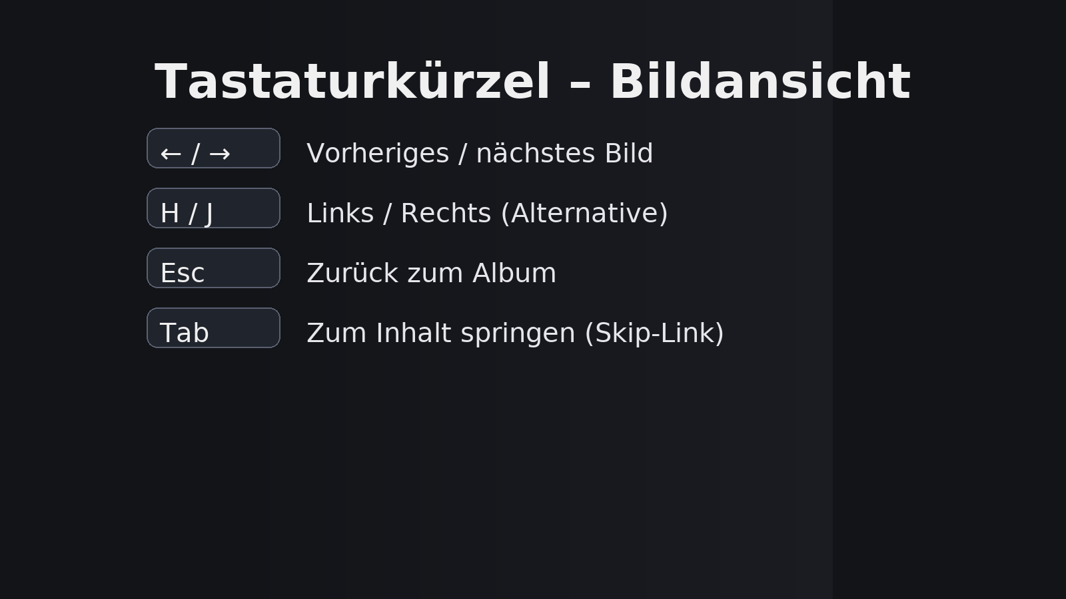
Task: Click the "Zum Inhalt springen" text
Action: [440, 333]
